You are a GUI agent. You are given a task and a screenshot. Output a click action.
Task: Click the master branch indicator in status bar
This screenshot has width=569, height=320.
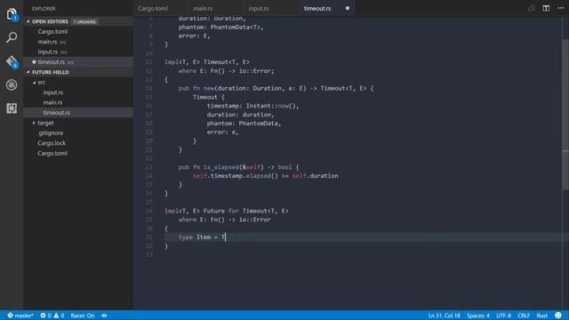coord(20,316)
